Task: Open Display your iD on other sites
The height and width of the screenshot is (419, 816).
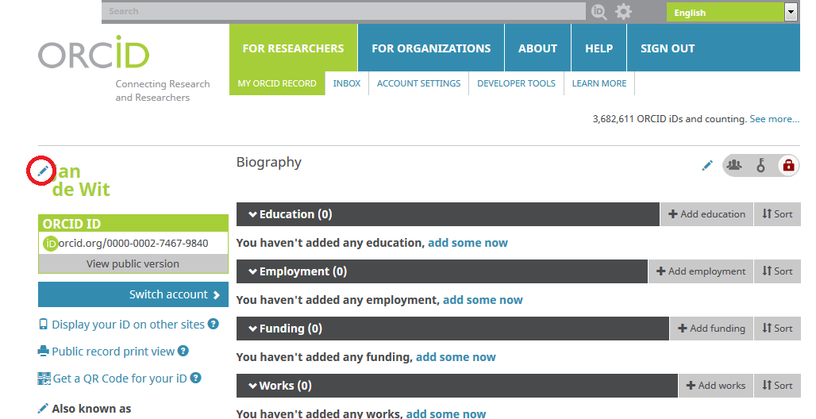Action: click(x=128, y=325)
